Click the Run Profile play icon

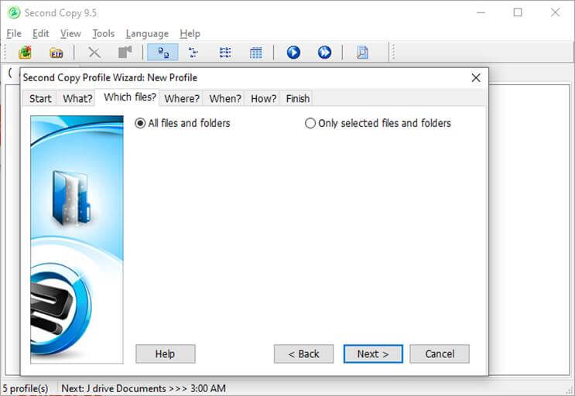[293, 53]
